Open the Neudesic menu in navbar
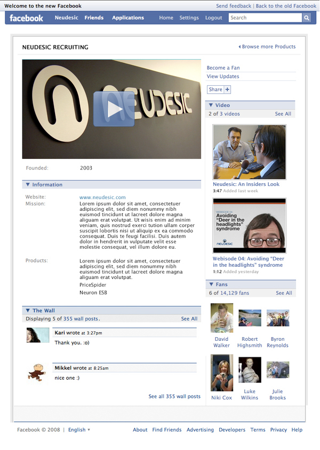This screenshot has height=450, width=320. pos(67,18)
